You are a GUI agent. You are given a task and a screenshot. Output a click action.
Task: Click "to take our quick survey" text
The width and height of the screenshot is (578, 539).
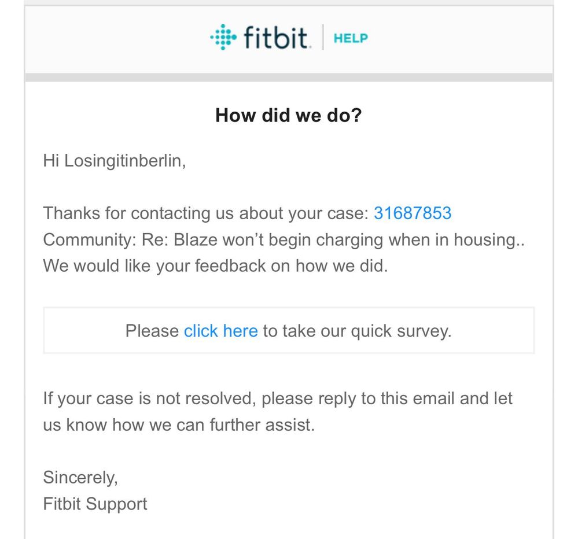click(x=356, y=331)
